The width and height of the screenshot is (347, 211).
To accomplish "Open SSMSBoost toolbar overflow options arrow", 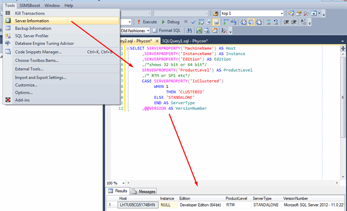I will pos(231,31).
